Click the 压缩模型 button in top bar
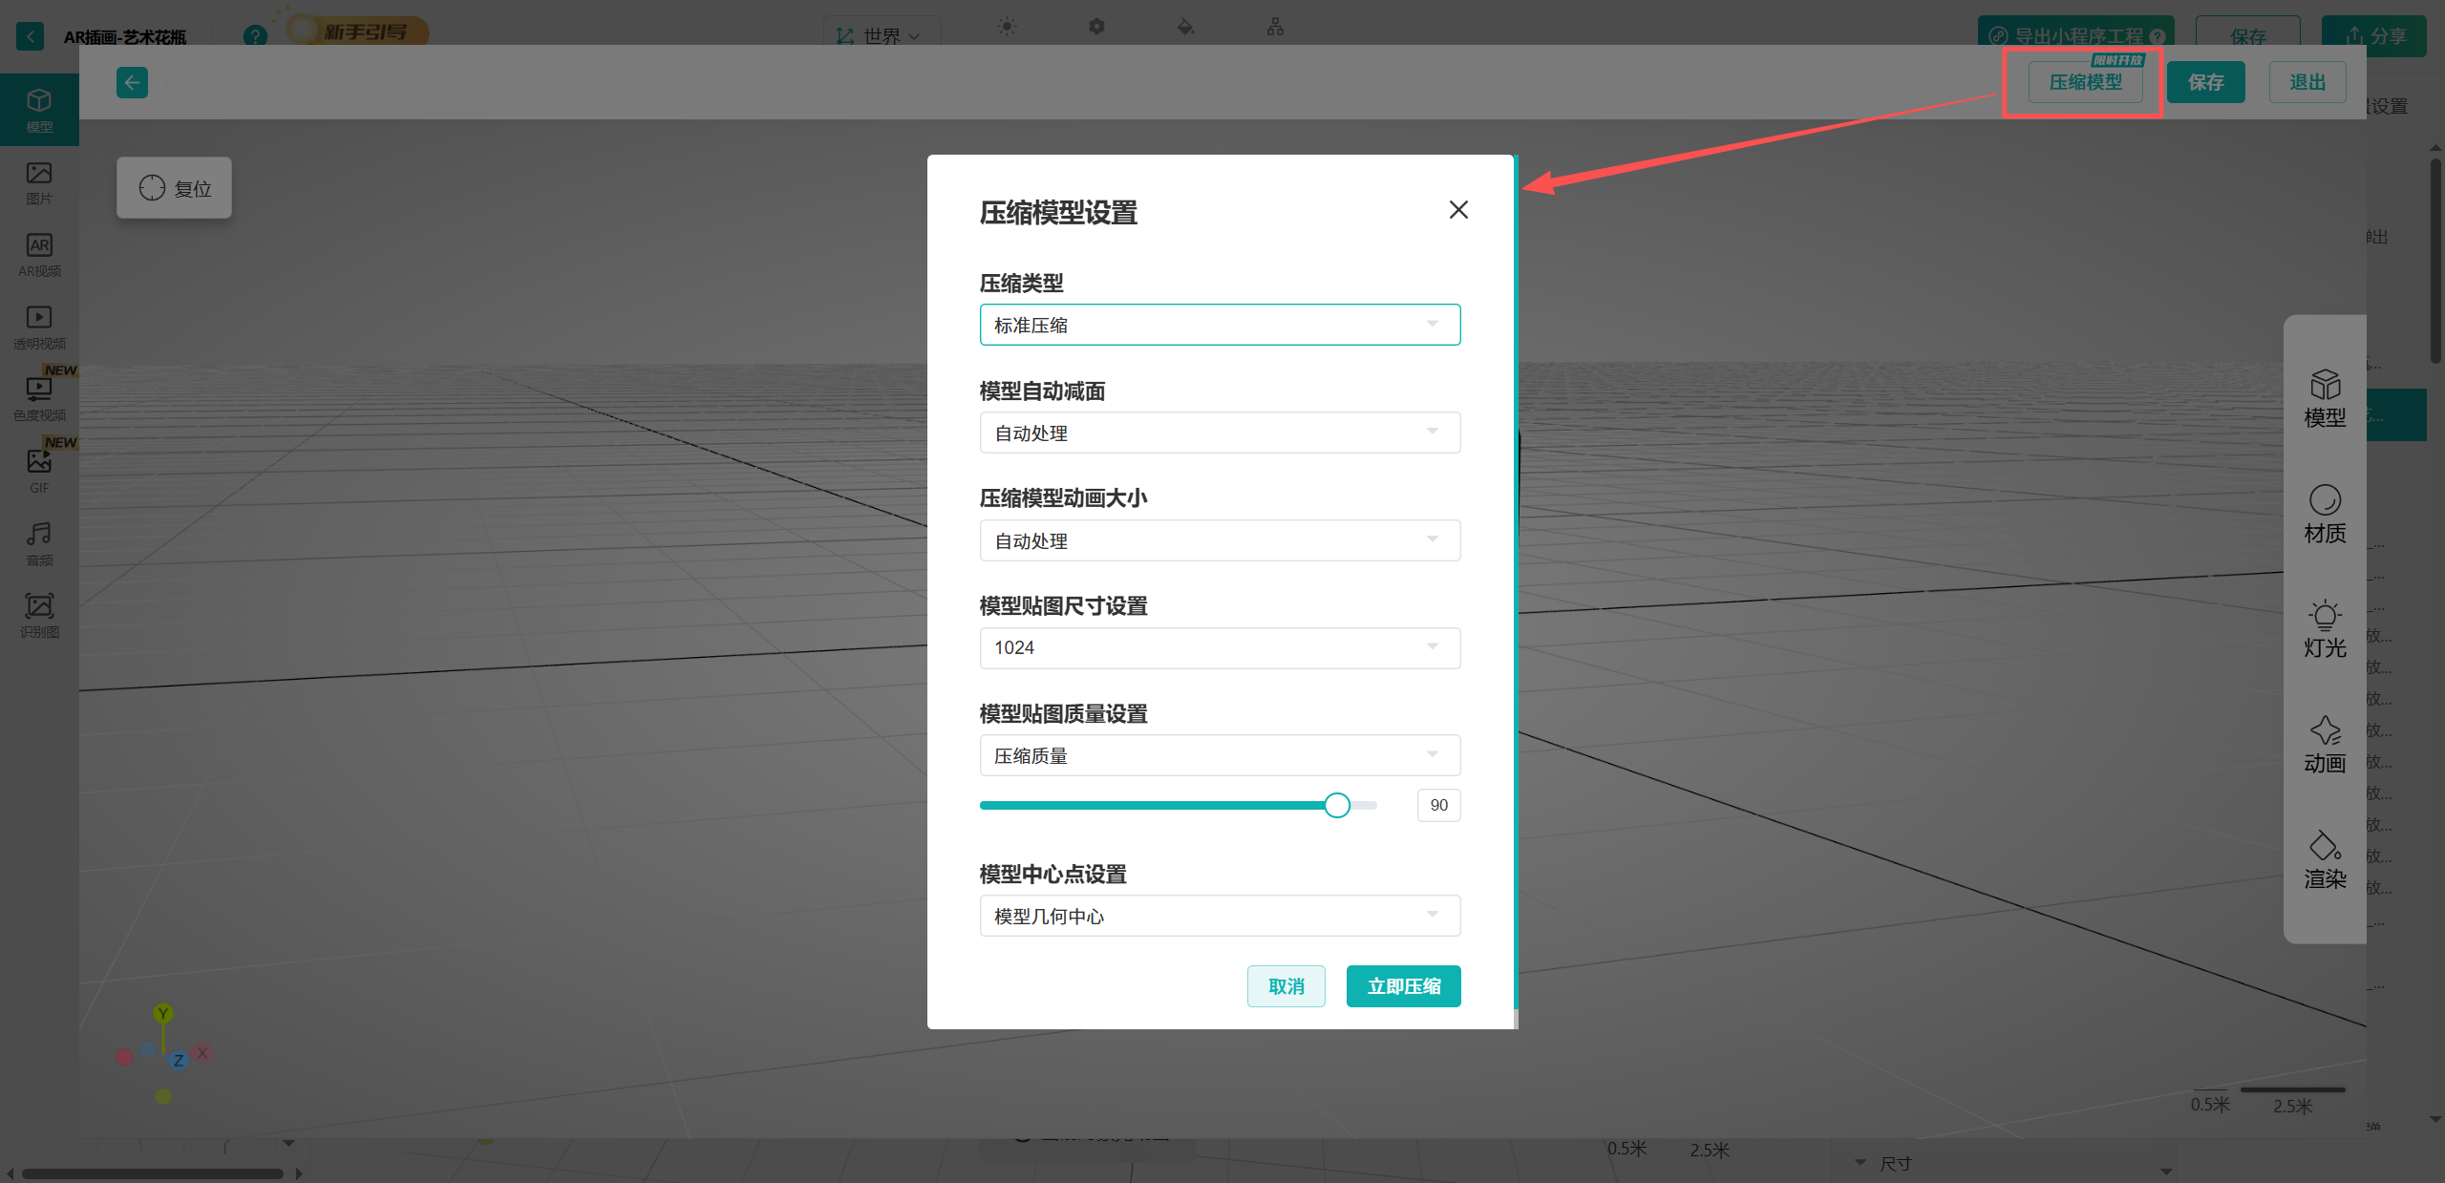Image resolution: width=2445 pixels, height=1183 pixels. (x=2085, y=83)
